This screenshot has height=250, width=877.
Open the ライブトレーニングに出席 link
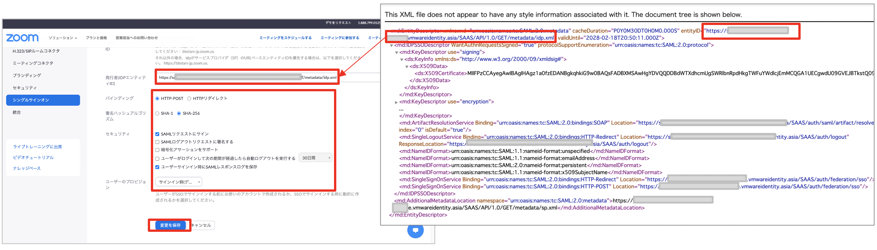click(x=37, y=147)
